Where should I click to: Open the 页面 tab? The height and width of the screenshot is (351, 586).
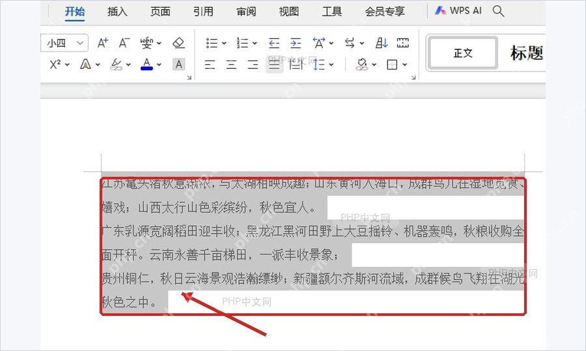coord(160,12)
